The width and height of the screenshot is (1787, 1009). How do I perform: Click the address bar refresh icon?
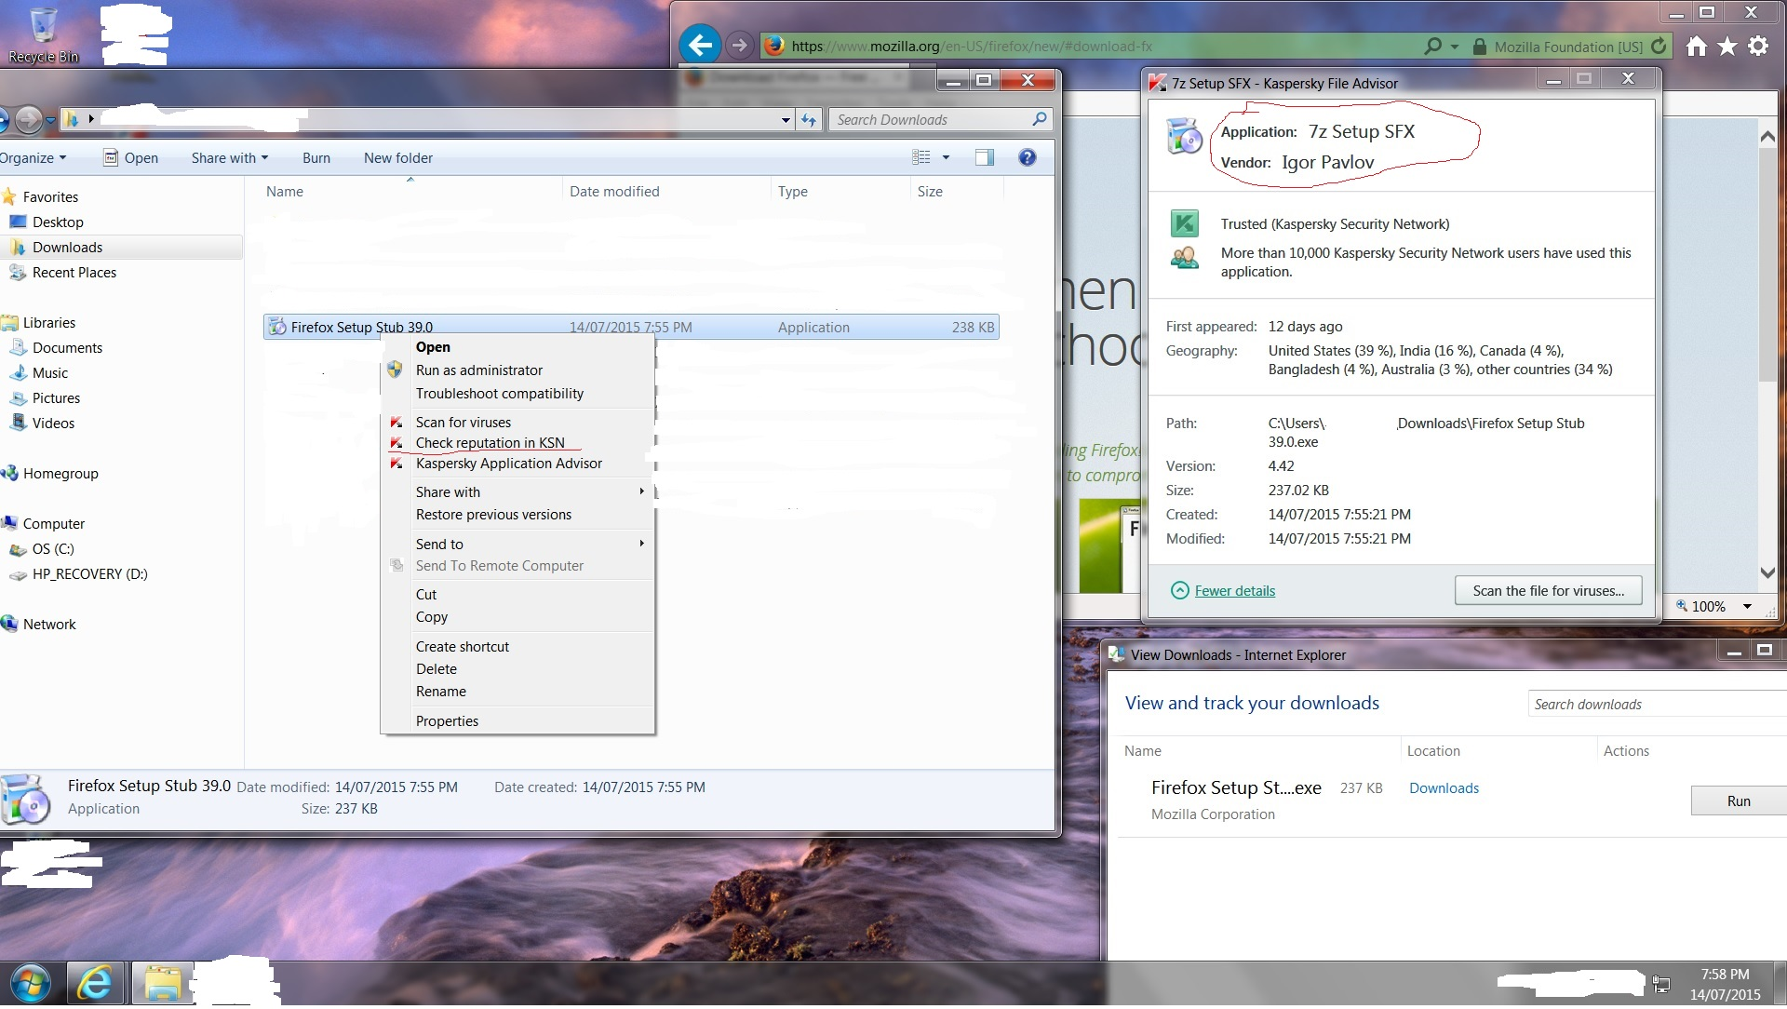click(x=1659, y=46)
